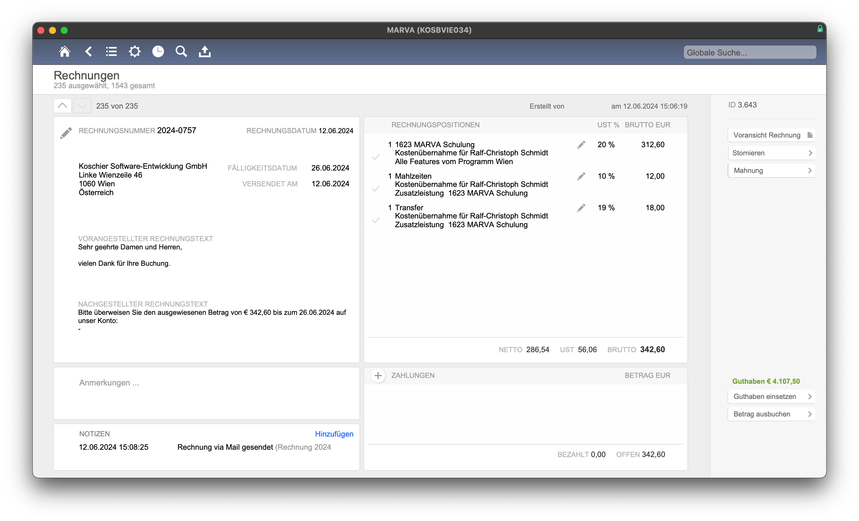The image size is (859, 521).
Task: Edit the 1623 MARVA Schulung position
Action: tap(581, 145)
